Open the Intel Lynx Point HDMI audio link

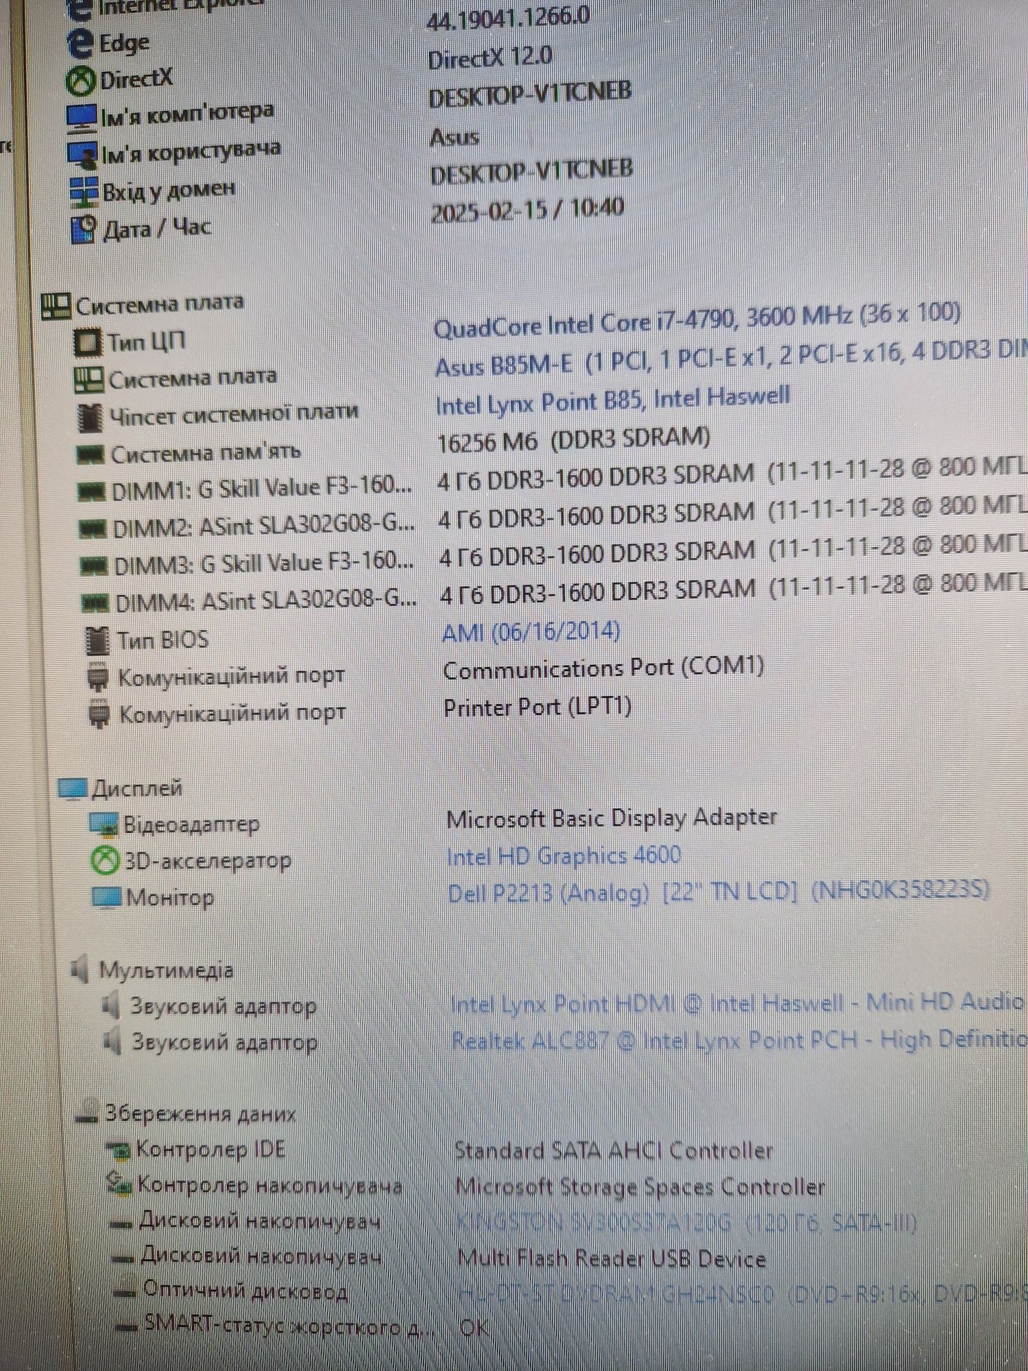click(737, 1004)
